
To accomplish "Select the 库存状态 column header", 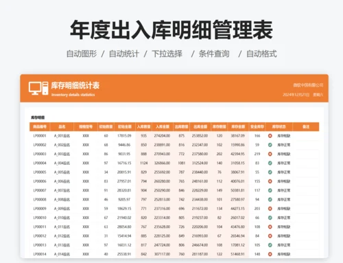I will pyautogui.click(x=279, y=126).
